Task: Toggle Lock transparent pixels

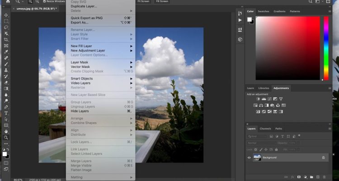Action: click(x=255, y=149)
